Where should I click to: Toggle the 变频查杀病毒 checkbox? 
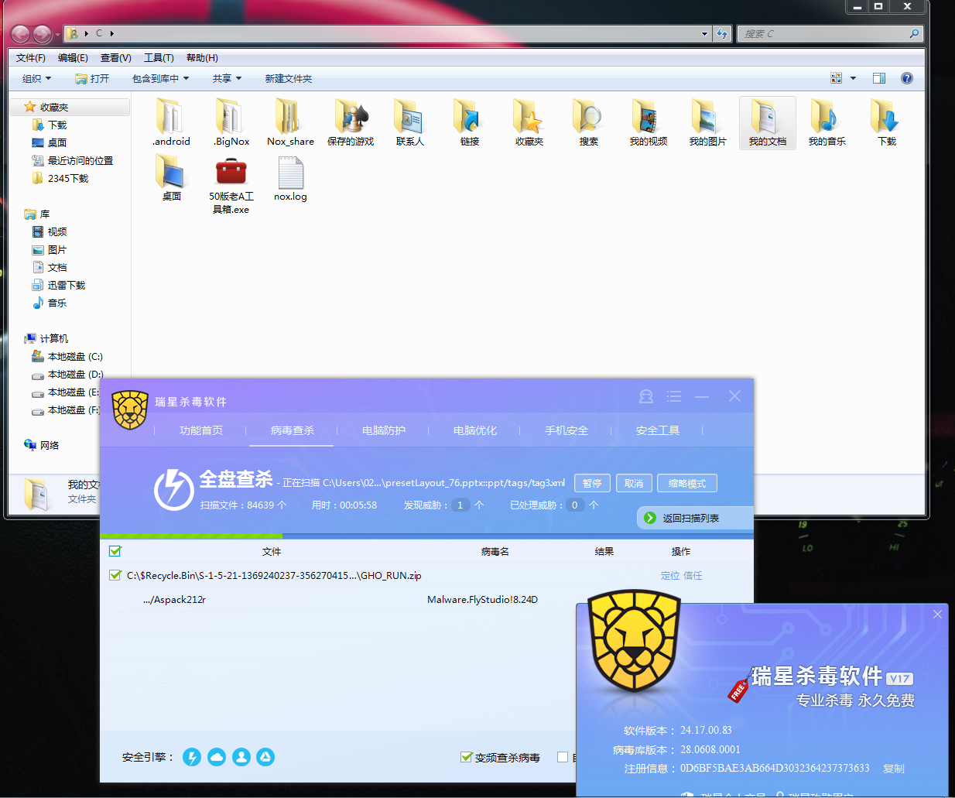point(466,757)
